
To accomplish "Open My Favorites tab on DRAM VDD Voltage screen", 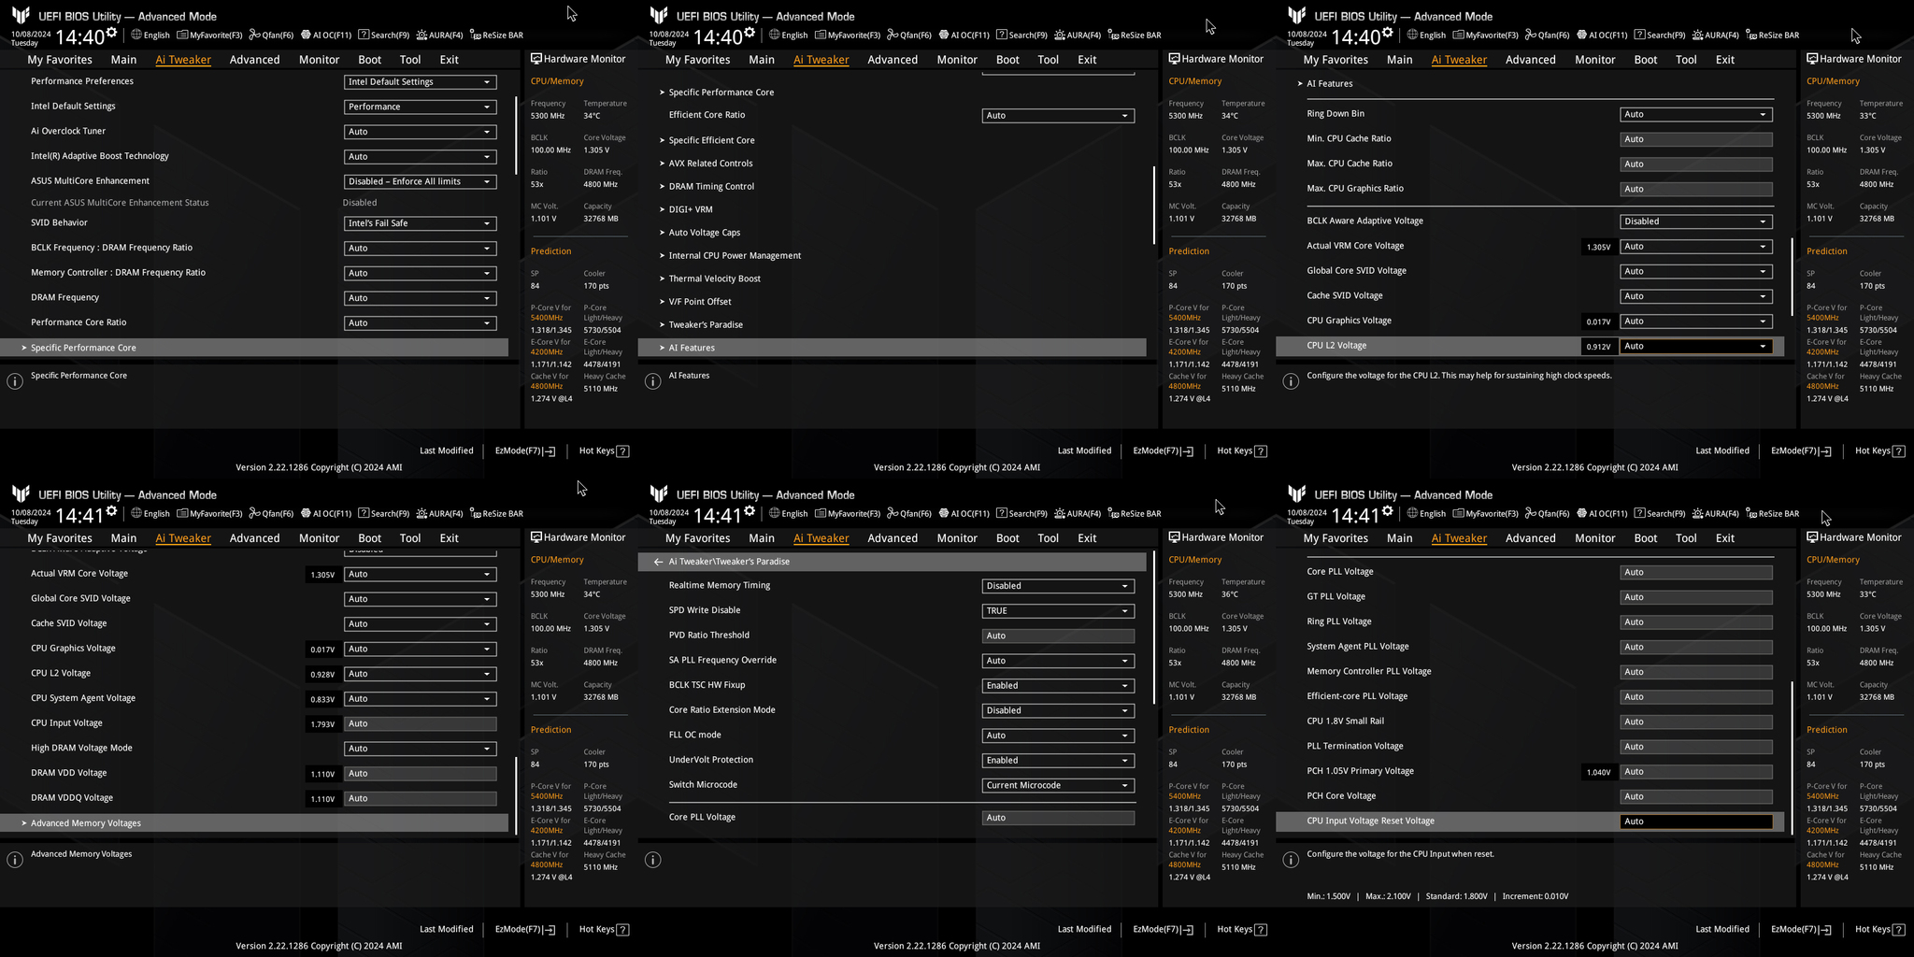I will pos(60,538).
